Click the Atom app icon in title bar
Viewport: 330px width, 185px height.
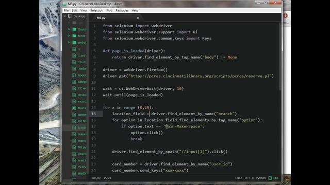tap(64, 4)
